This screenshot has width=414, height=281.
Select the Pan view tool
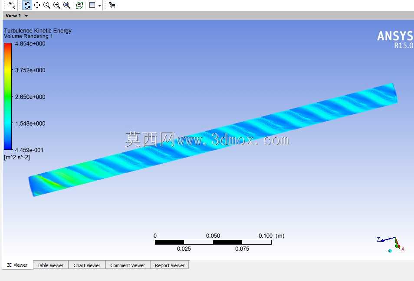point(37,5)
